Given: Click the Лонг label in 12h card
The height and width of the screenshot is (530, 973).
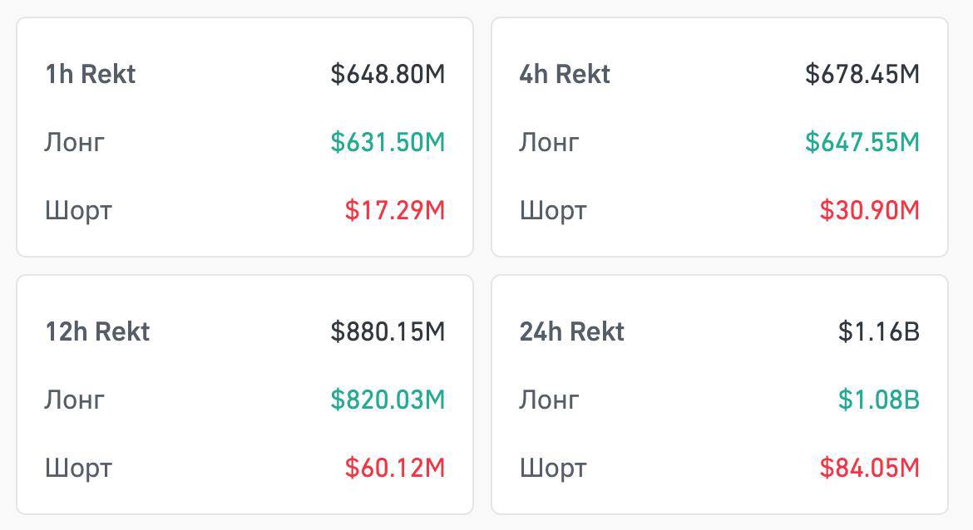Looking at the screenshot, I should click(73, 400).
